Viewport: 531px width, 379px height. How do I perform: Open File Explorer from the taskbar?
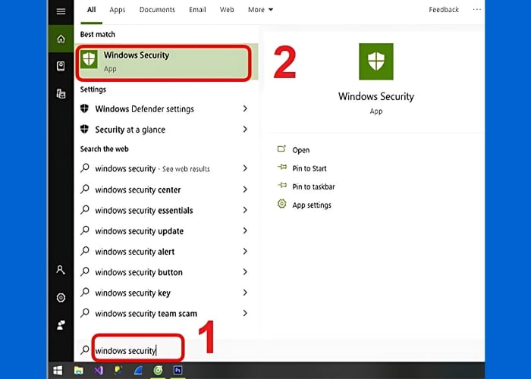78,371
